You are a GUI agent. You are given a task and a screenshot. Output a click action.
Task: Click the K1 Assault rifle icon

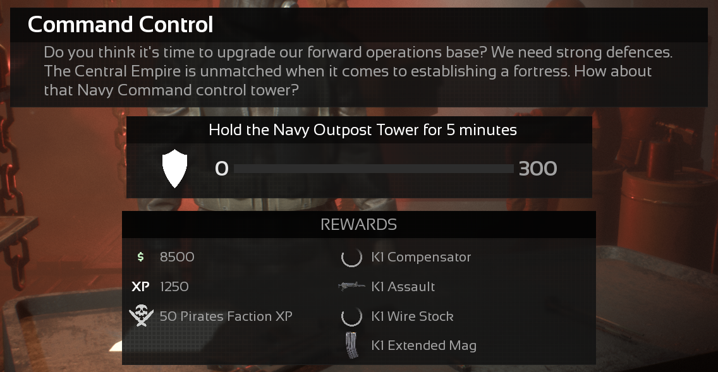pos(351,287)
